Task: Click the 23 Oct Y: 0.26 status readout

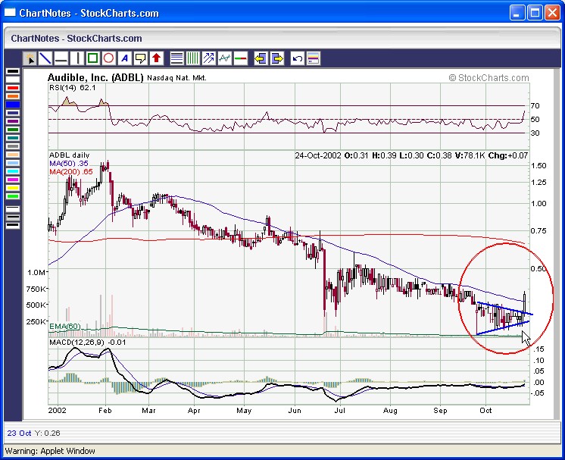Action: (x=33, y=433)
